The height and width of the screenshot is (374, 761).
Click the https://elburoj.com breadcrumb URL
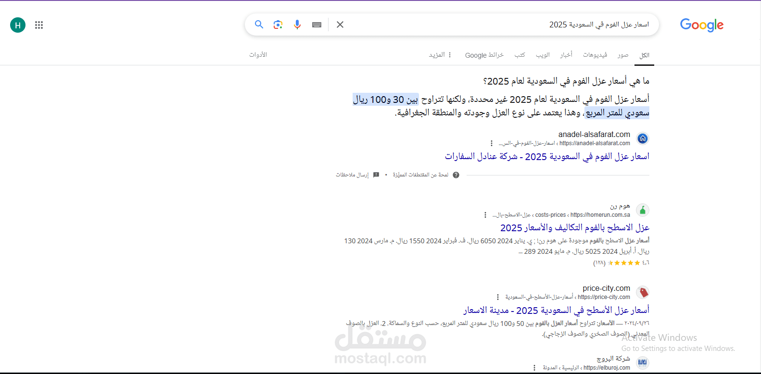[x=607, y=368]
